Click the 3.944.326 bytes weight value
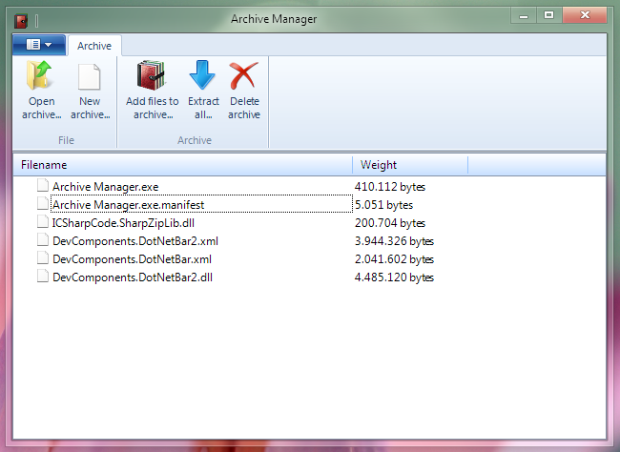This screenshot has width=620, height=452. click(x=394, y=241)
